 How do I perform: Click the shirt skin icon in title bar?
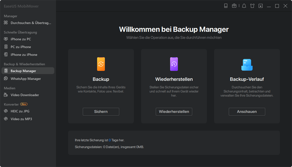pyautogui.click(x=252, y=6)
